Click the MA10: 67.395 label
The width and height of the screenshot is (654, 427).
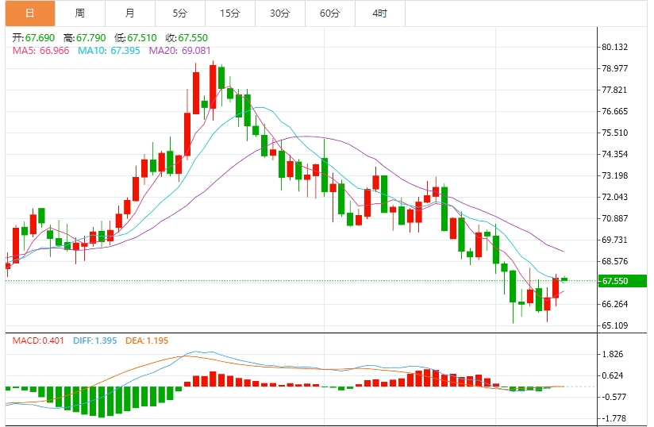[x=109, y=51]
